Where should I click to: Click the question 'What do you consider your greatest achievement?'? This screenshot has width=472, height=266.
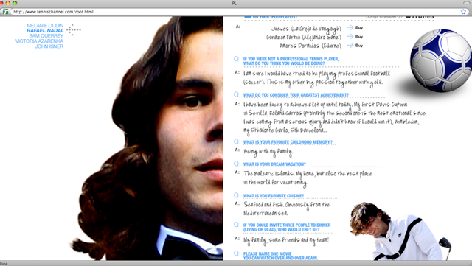[296, 95]
